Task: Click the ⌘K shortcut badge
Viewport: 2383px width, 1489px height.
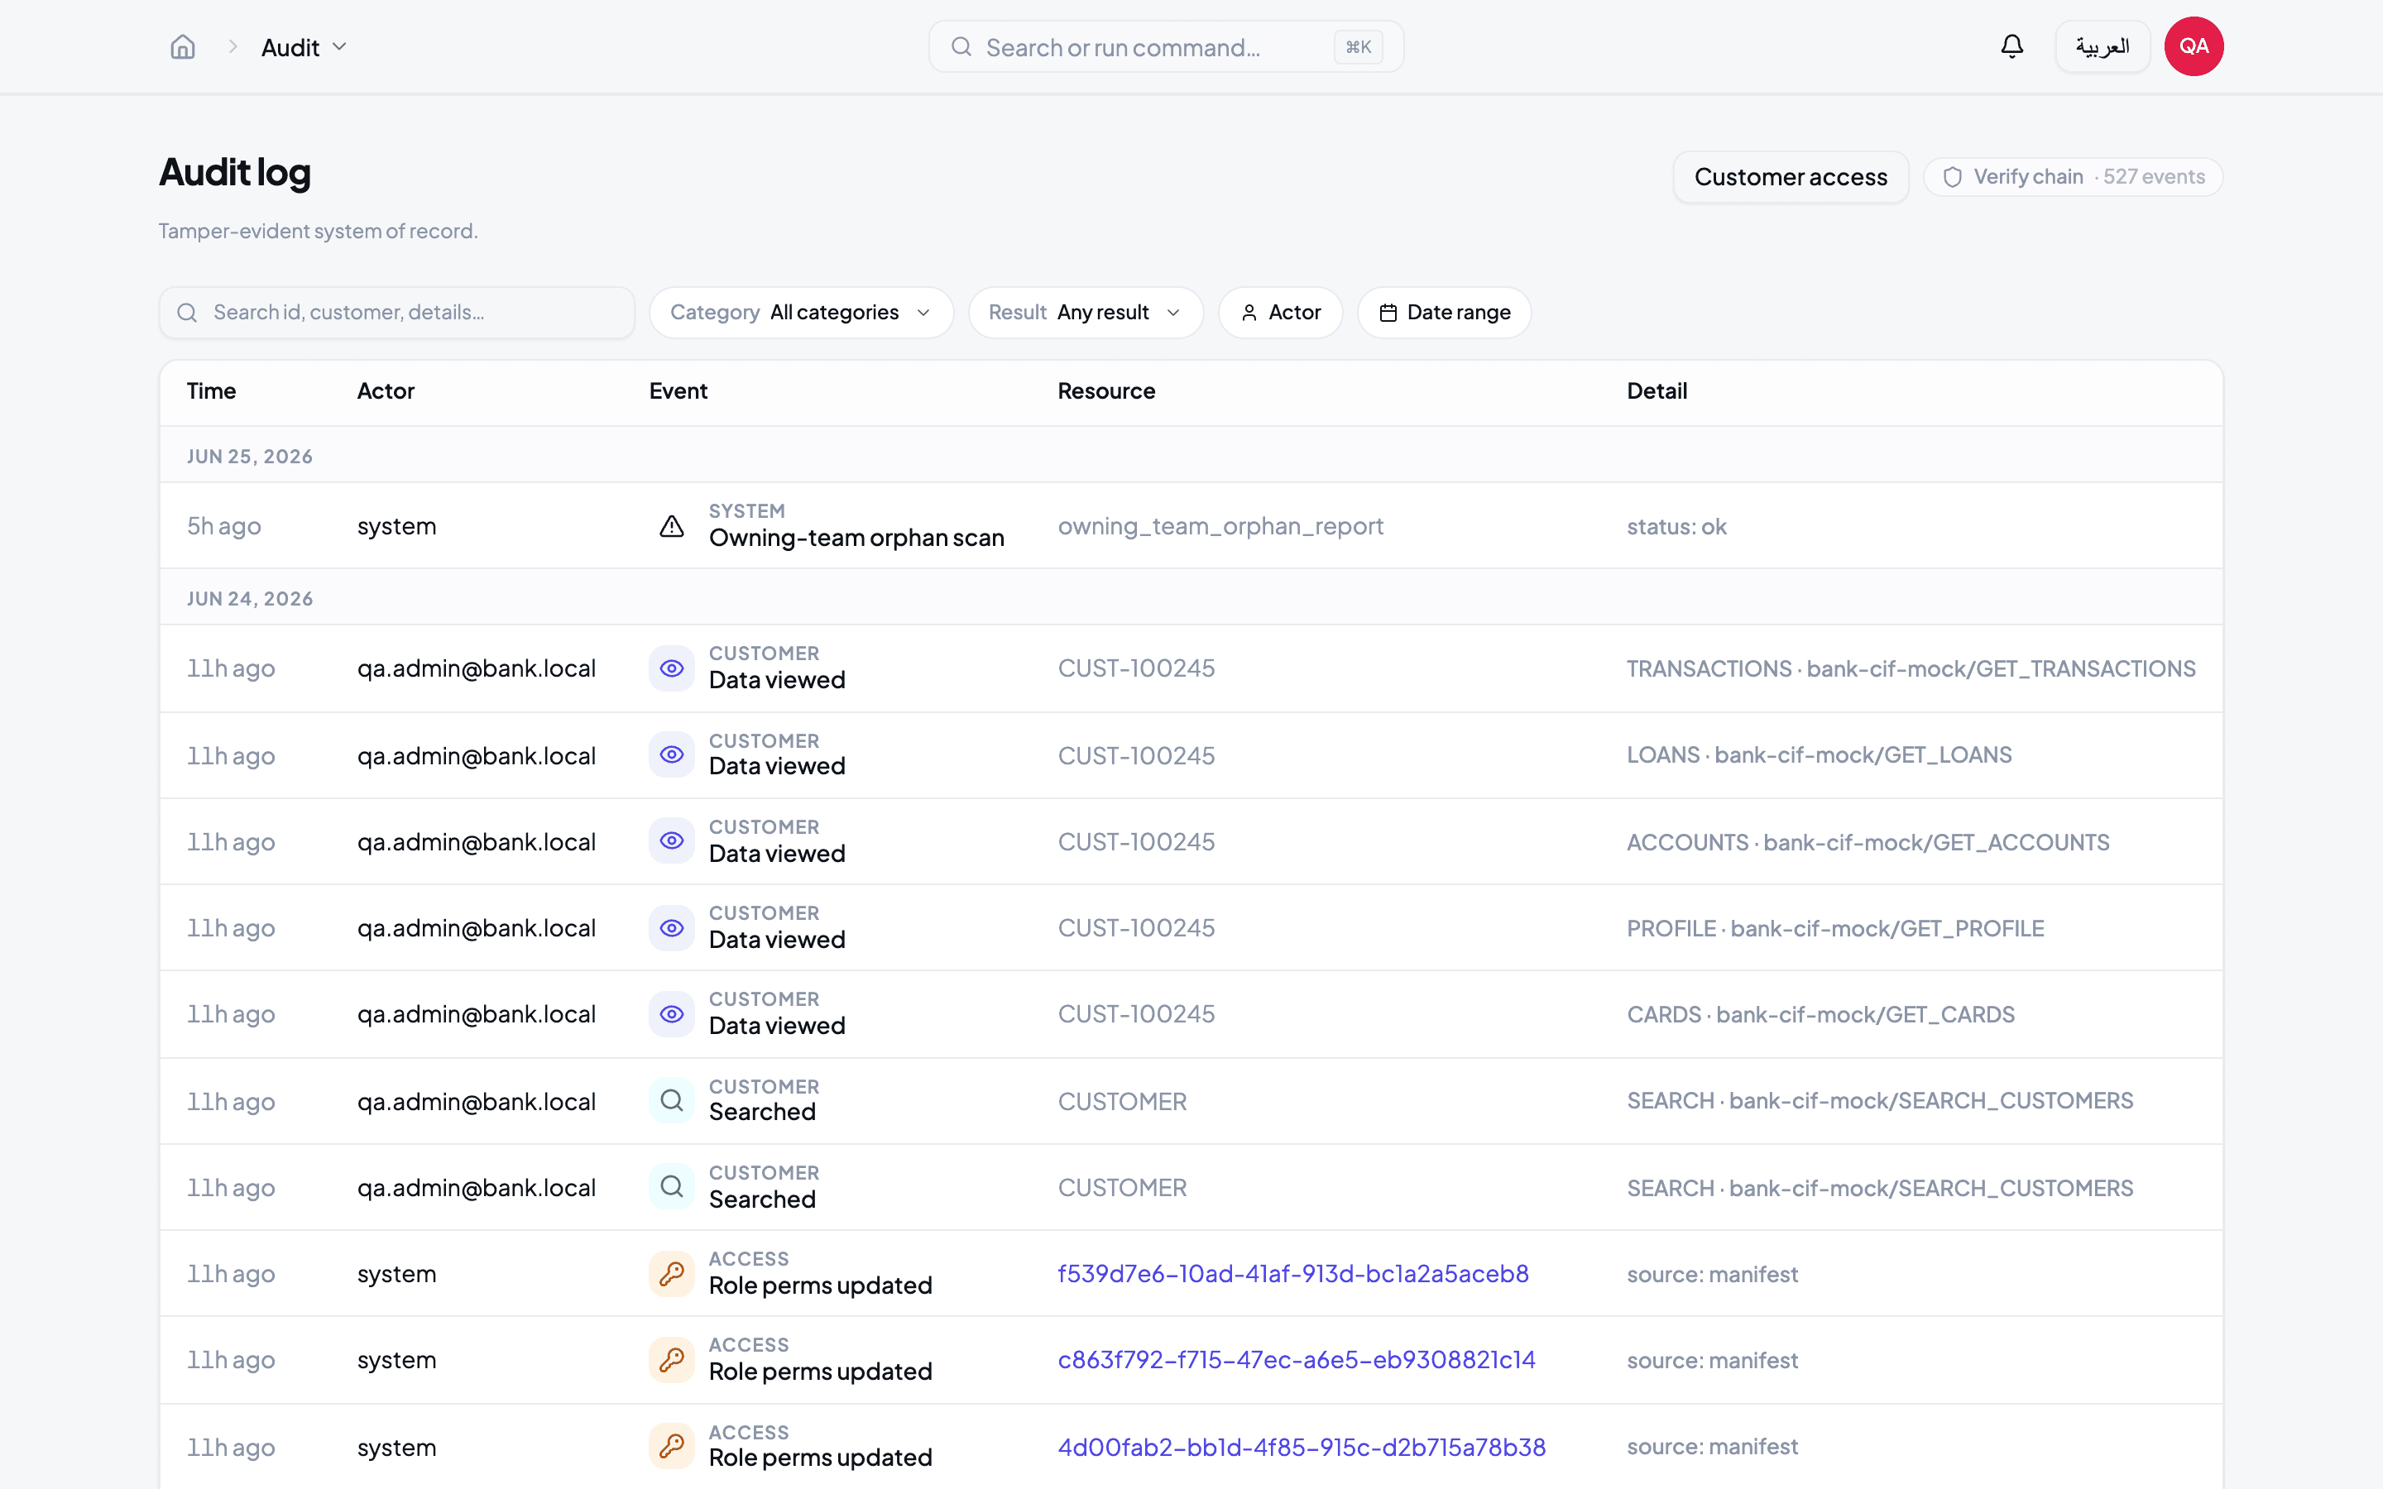Action: pyautogui.click(x=1358, y=46)
